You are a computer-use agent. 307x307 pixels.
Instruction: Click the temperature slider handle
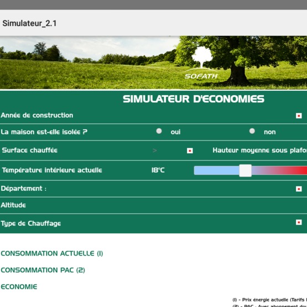(x=245, y=170)
